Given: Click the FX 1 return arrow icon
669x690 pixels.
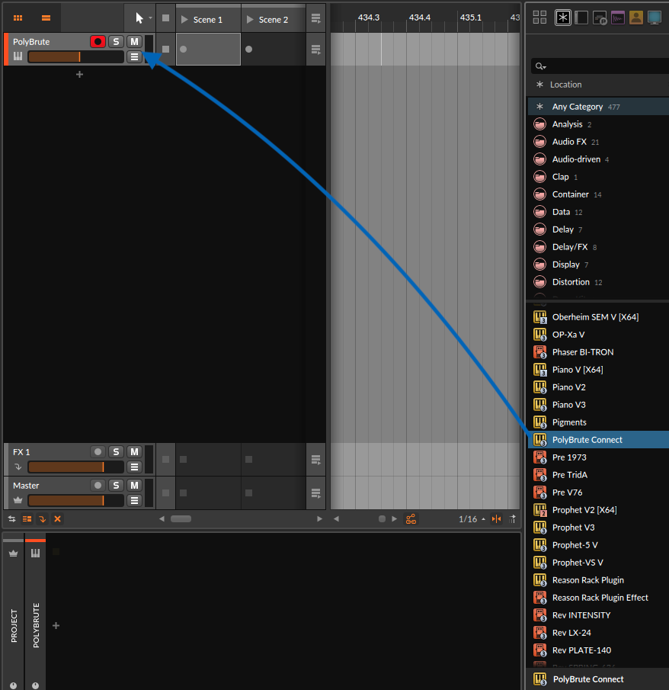Looking at the screenshot, I should (x=18, y=467).
